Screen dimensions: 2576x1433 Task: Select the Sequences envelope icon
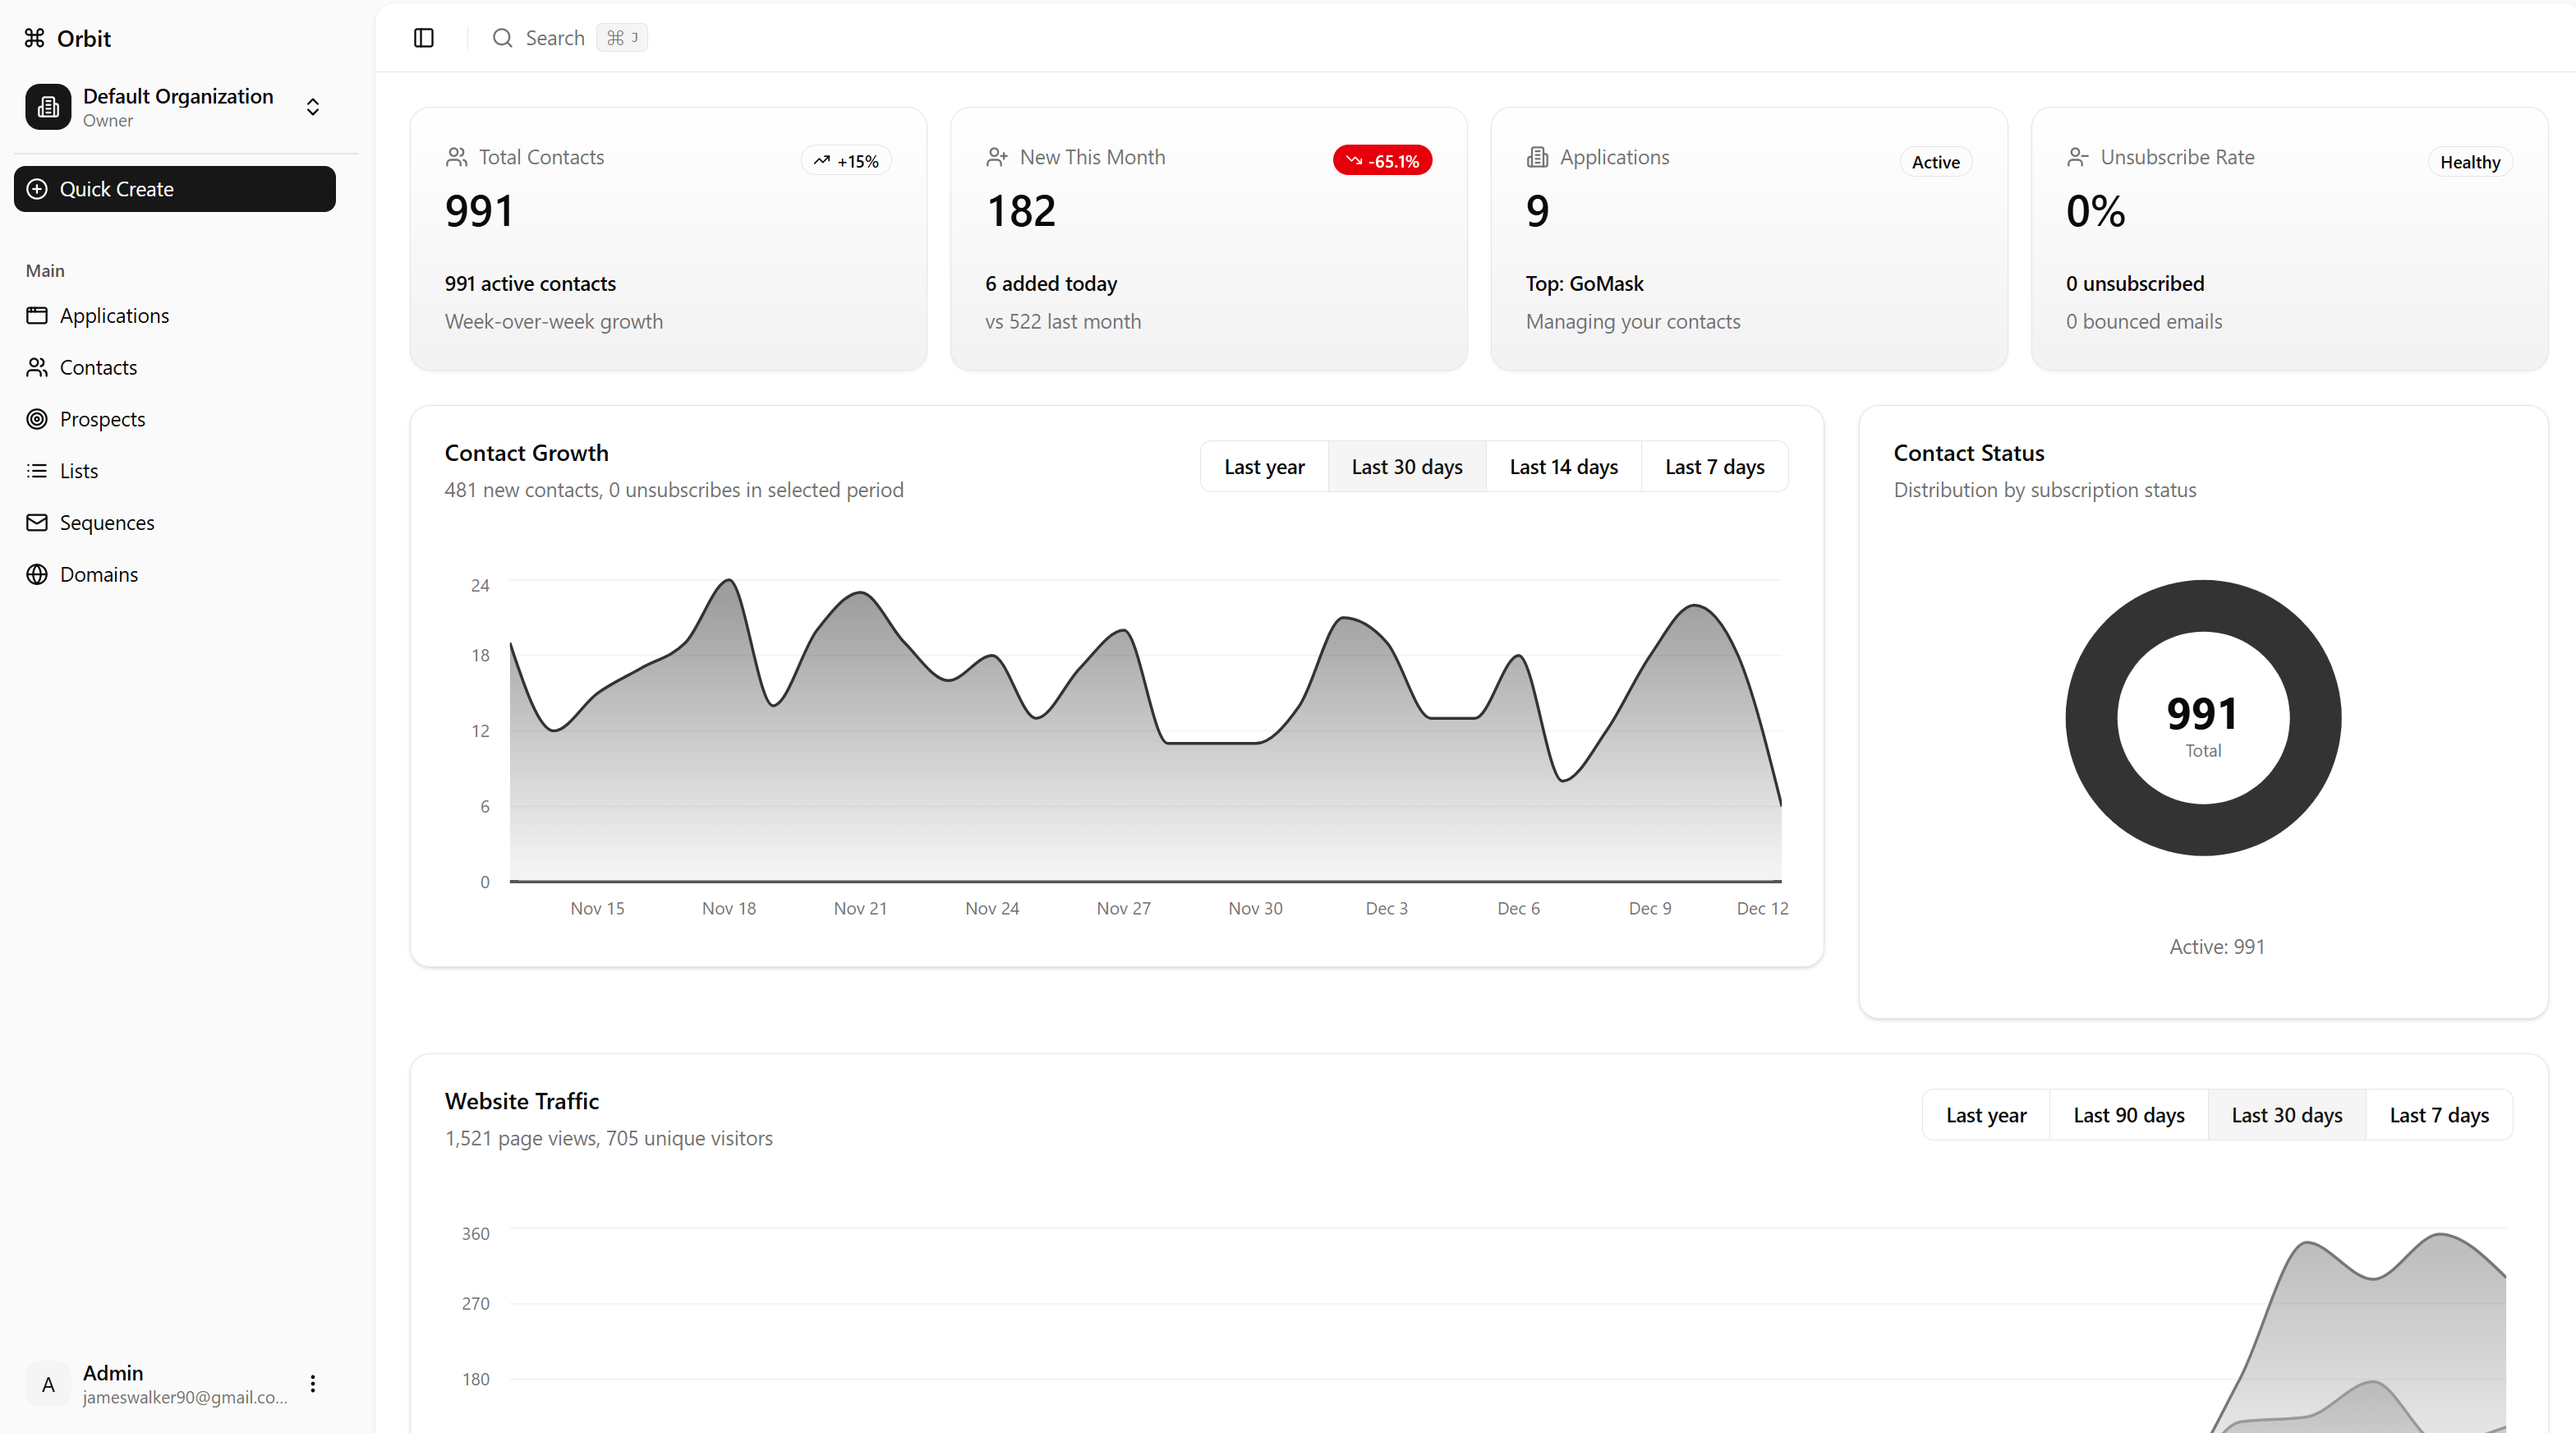click(37, 522)
